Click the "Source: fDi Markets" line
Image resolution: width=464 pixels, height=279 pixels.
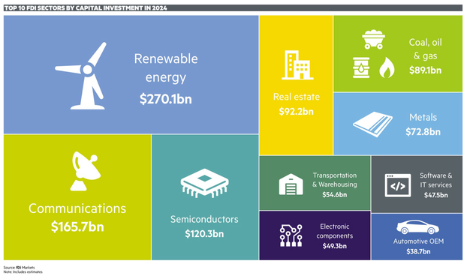19,268
